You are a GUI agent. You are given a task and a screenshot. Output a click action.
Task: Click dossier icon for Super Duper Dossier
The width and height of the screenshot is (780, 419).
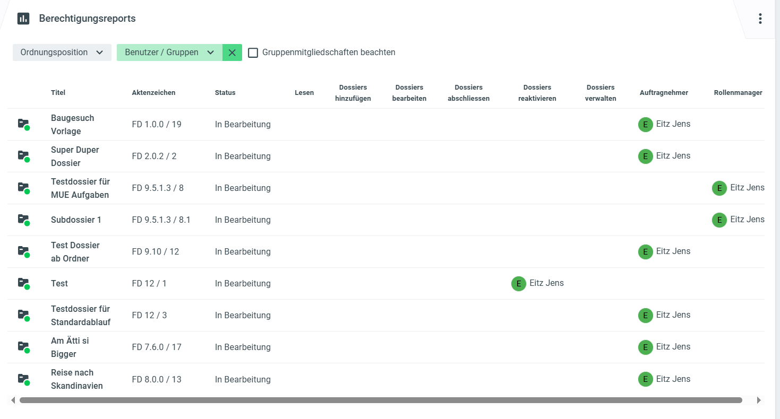(x=23, y=156)
